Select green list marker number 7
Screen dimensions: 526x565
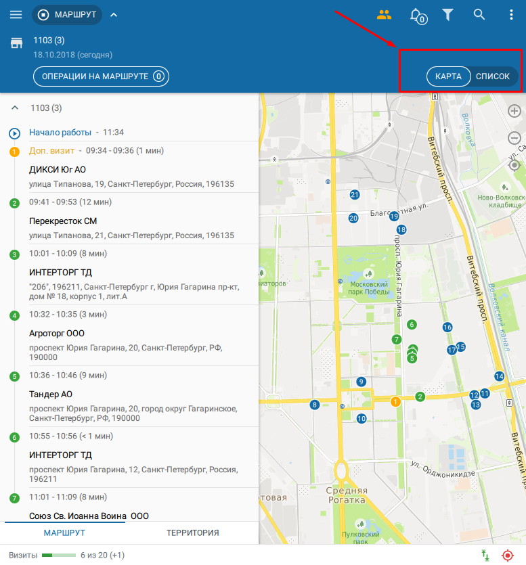[x=14, y=498]
